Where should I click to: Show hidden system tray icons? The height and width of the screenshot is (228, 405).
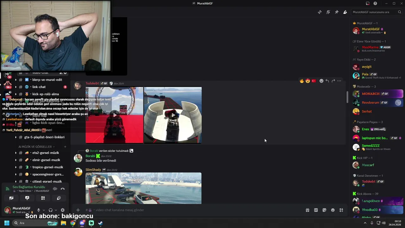click(x=365, y=223)
